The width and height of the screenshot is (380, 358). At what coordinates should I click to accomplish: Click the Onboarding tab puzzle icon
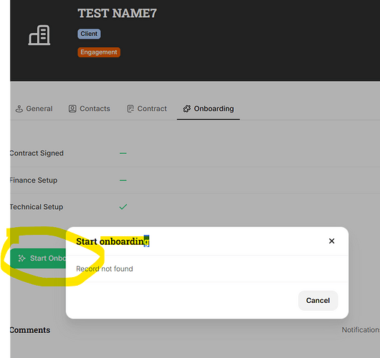click(186, 109)
